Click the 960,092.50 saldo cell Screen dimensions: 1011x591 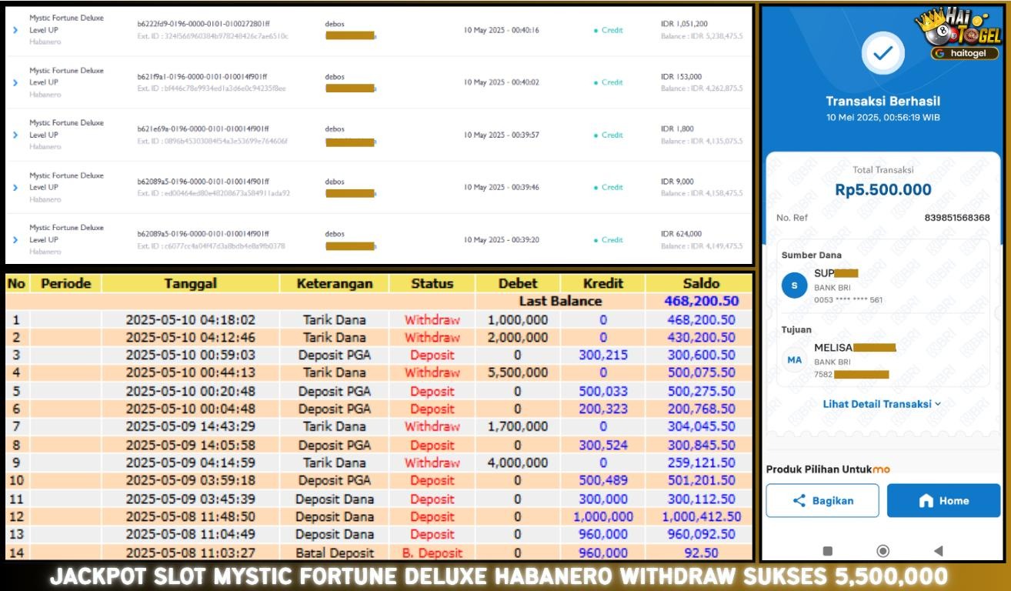click(701, 534)
